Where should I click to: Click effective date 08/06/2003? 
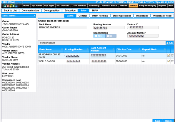point(121,61)
